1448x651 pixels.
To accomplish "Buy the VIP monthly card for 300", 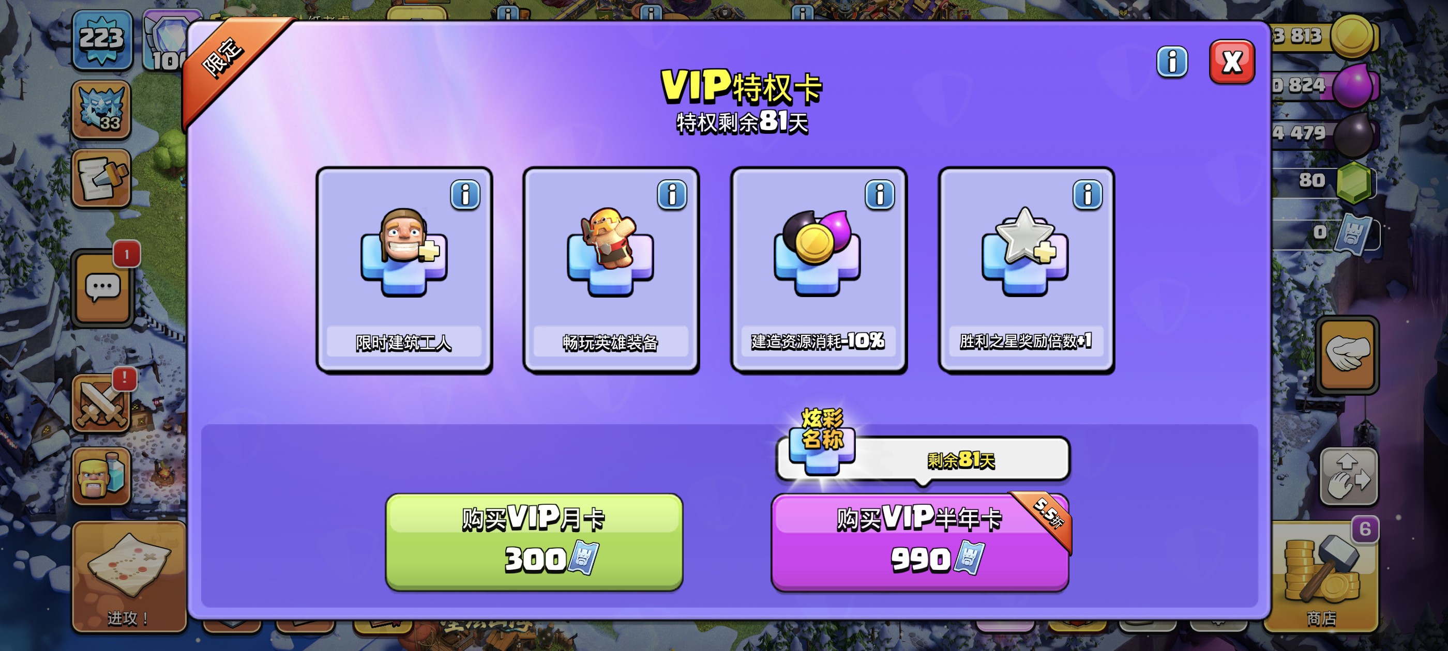I will (x=534, y=541).
